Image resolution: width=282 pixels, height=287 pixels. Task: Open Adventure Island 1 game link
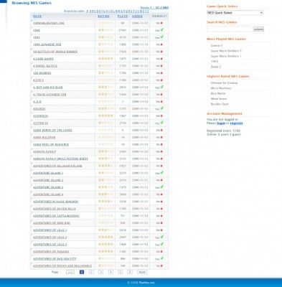pos(48,173)
